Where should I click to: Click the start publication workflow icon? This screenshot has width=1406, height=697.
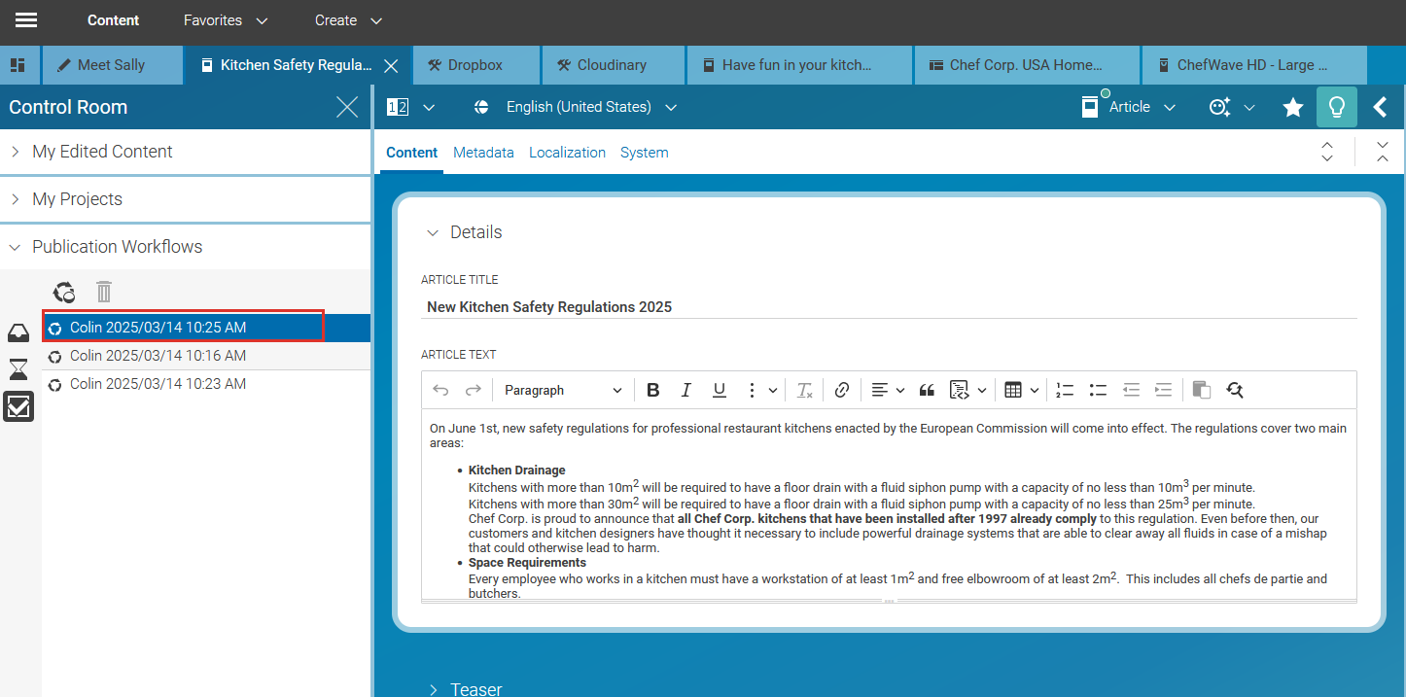point(64,292)
